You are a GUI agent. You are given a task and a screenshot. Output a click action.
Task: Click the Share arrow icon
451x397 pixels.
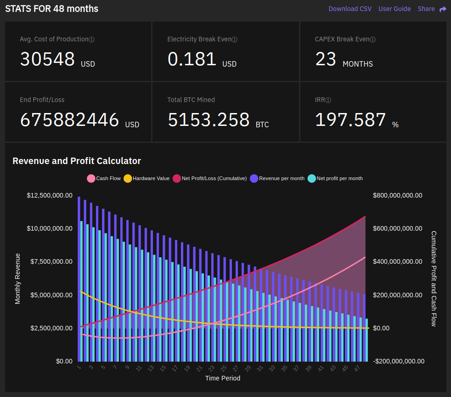(x=442, y=9)
